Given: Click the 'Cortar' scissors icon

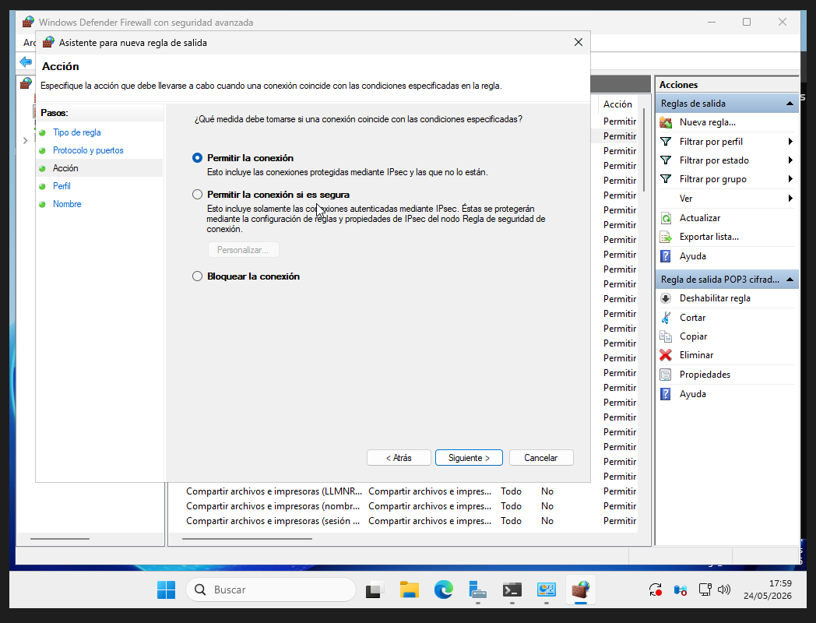Looking at the screenshot, I should pyautogui.click(x=666, y=318).
